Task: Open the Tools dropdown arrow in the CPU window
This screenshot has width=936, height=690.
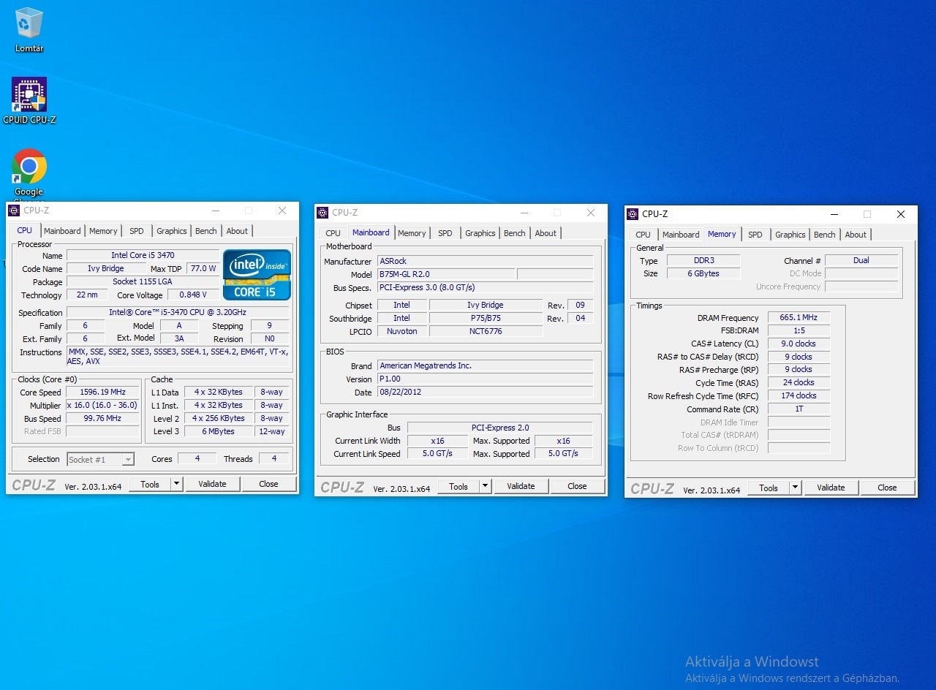Action: click(176, 484)
